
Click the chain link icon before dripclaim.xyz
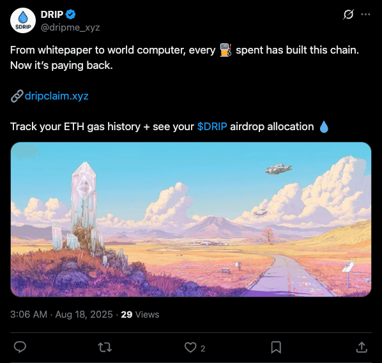tap(17, 96)
